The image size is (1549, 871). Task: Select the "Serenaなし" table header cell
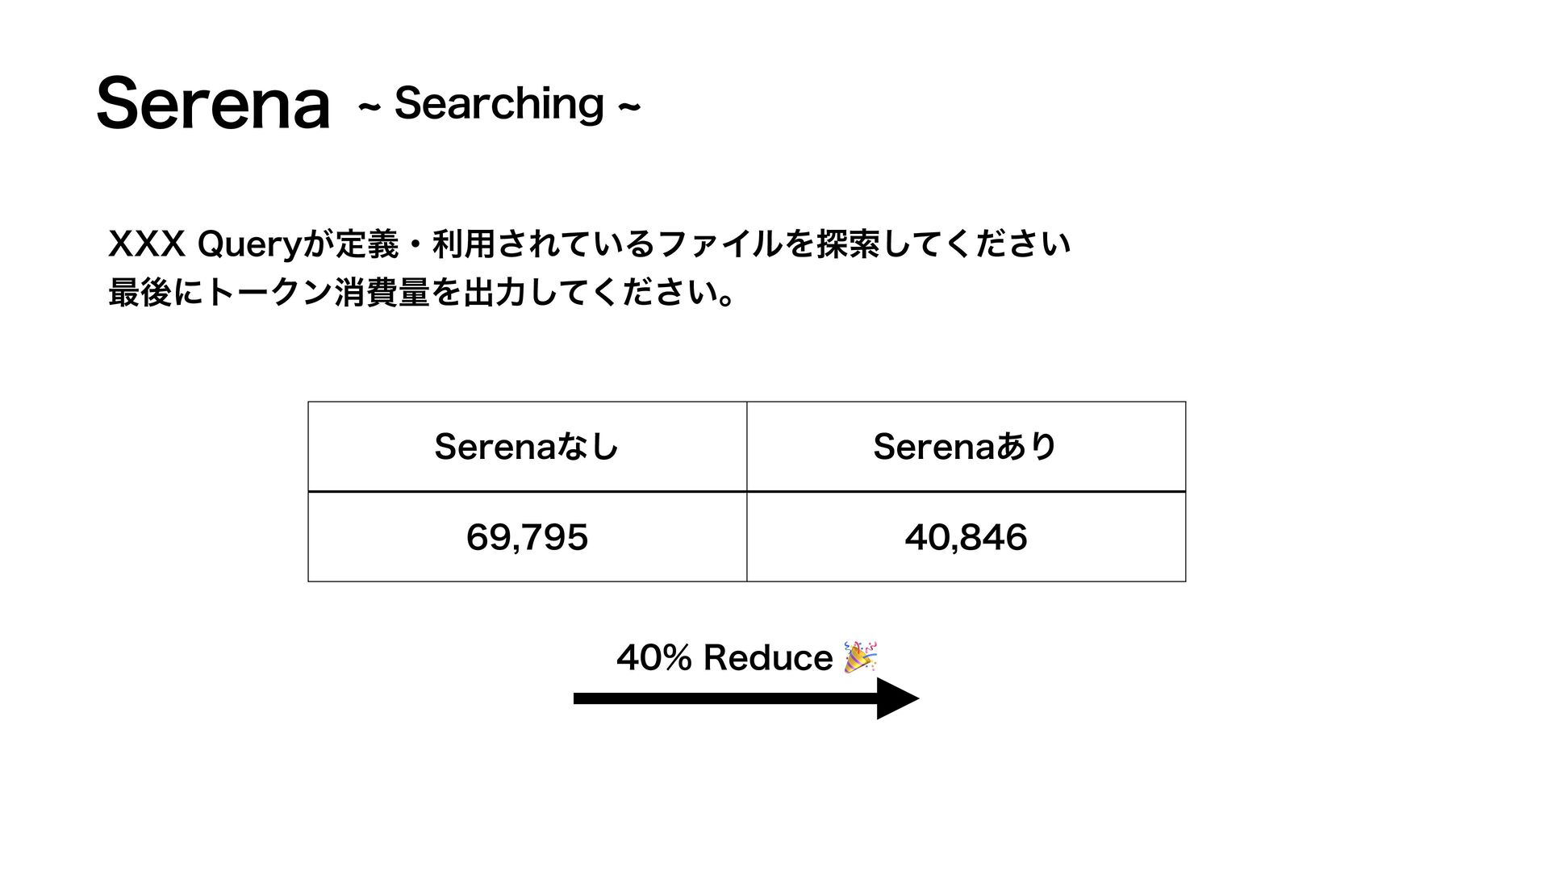[528, 446]
